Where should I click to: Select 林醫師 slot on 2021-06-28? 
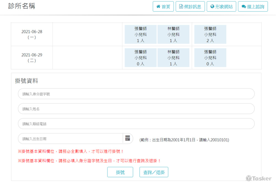pyautogui.click(x=173, y=34)
